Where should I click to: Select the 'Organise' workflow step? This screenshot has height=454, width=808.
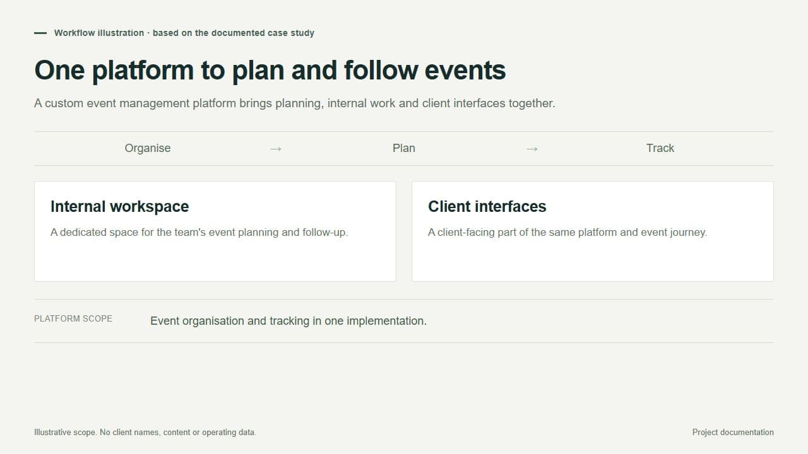tap(148, 148)
